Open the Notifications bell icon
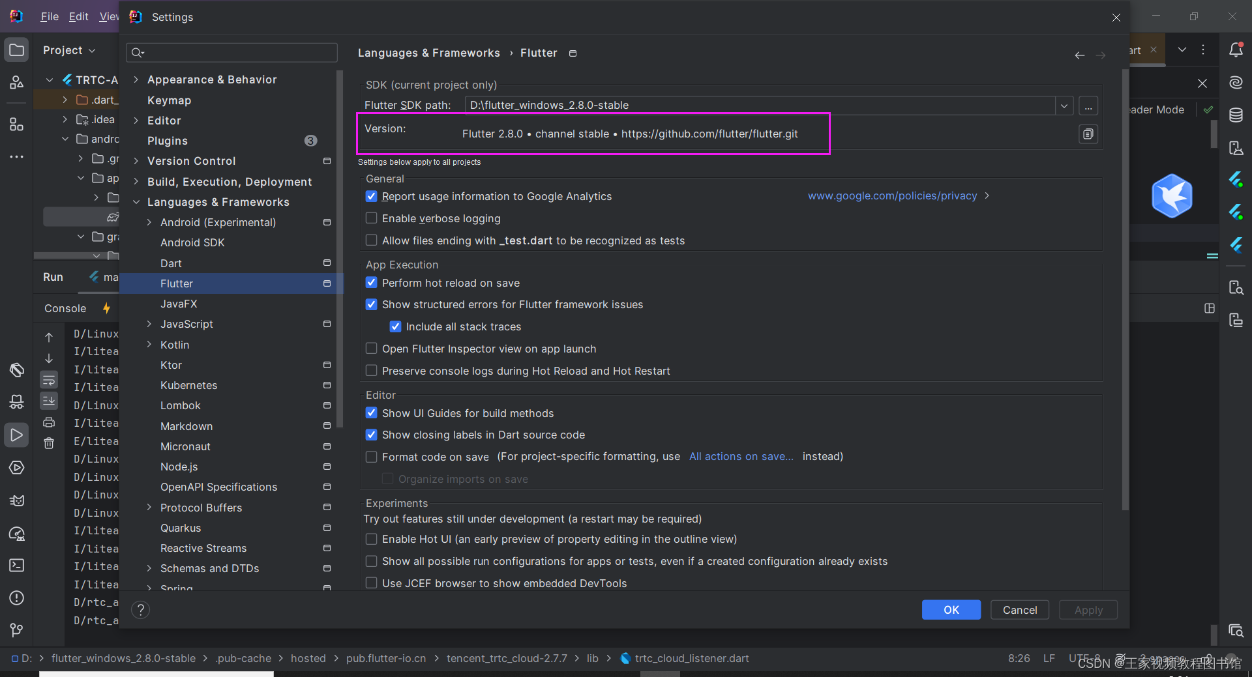 [1236, 49]
